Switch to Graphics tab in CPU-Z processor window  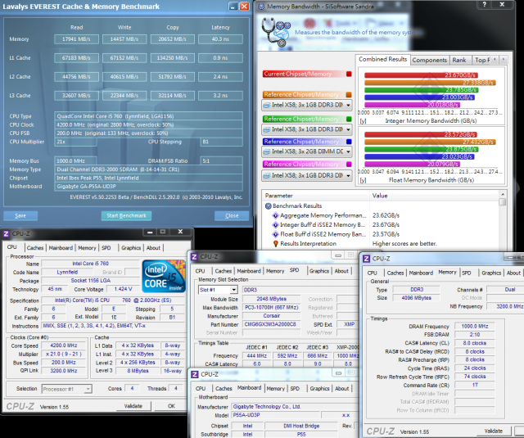coord(131,248)
